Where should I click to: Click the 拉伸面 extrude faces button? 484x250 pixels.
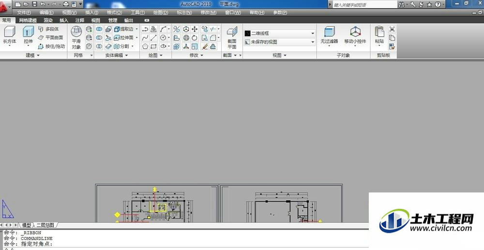click(124, 38)
